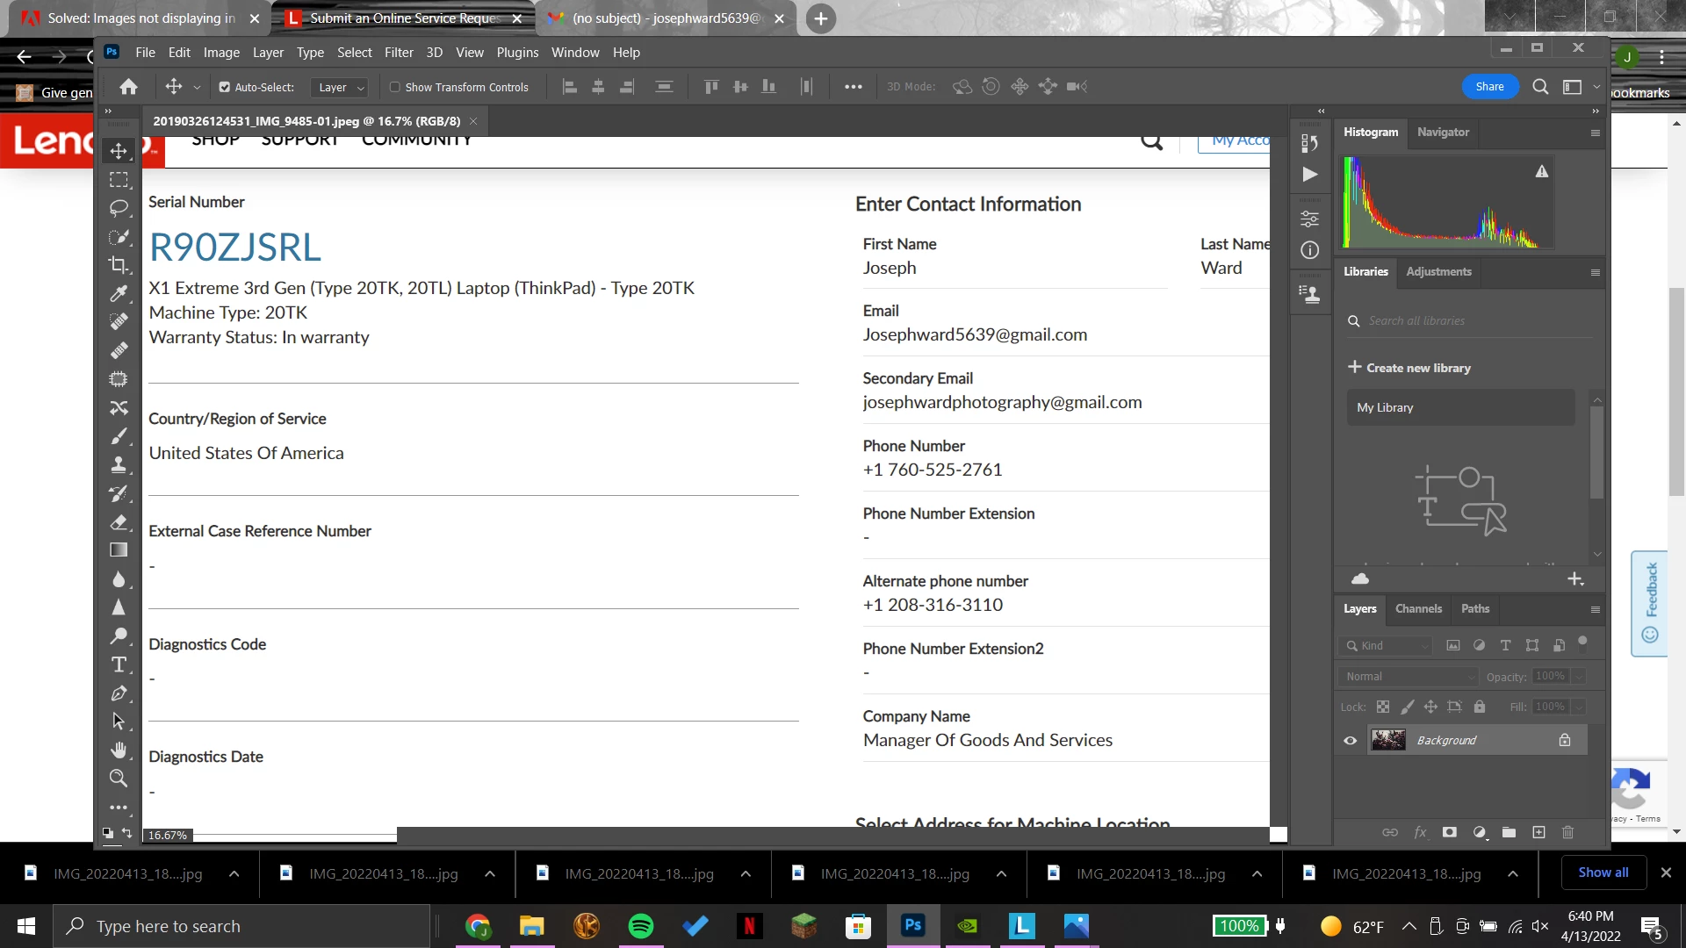Select the Clone Stamp tool

(119, 464)
